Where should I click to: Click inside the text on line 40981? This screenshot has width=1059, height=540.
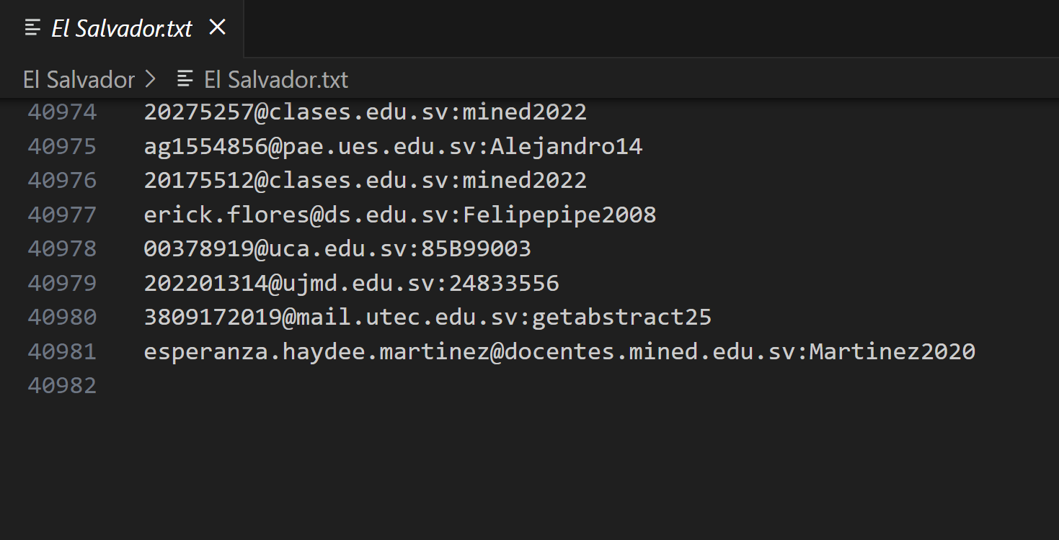559,351
